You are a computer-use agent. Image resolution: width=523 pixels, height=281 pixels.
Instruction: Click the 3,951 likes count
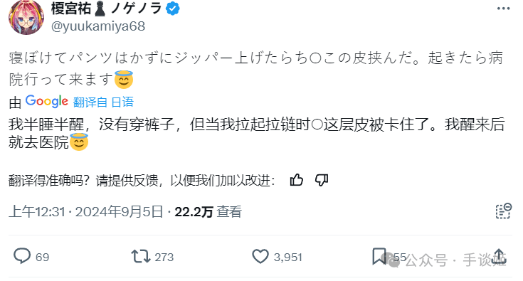point(288,257)
